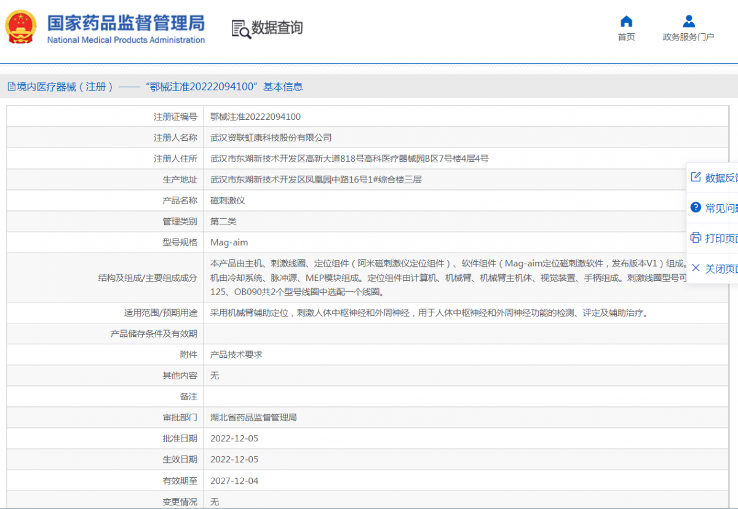This screenshot has height=509, width=738.
Task: Click the 数据反馈 edit icon
Action: coord(696,177)
